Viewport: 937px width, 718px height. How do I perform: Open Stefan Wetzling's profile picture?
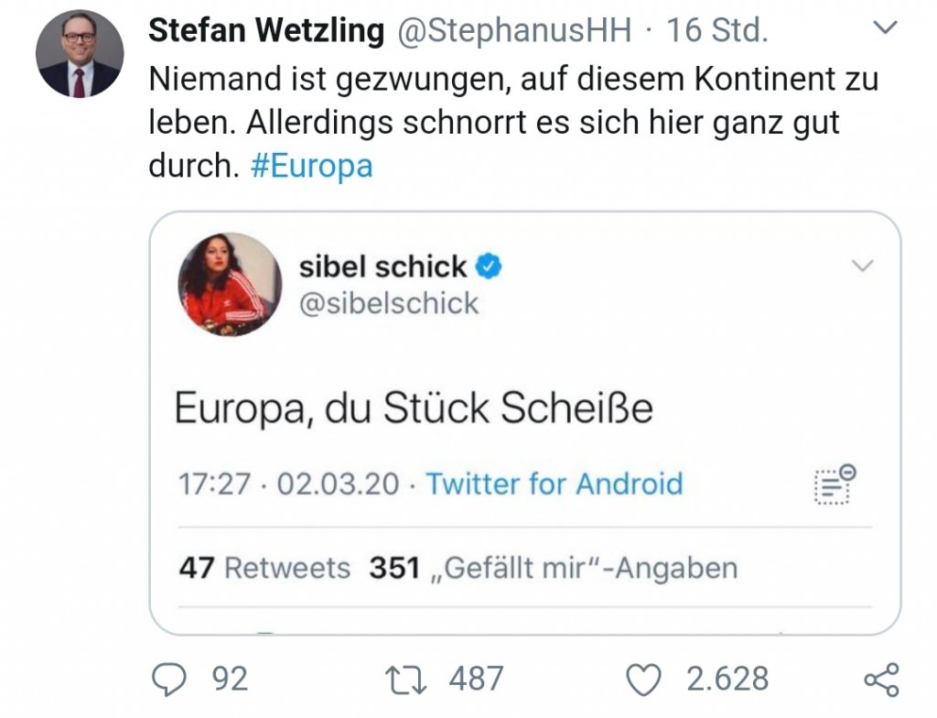79,53
